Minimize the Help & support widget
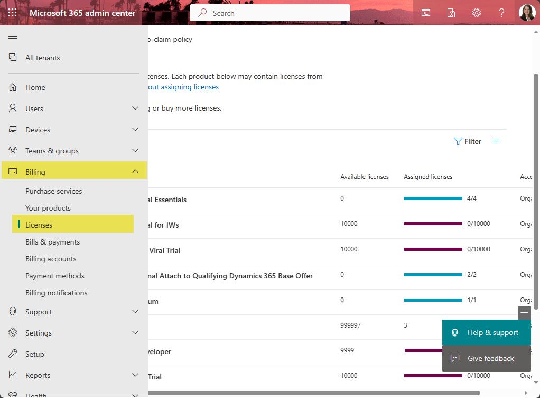This screenshot has width=540, height=398. click(524, 312)
